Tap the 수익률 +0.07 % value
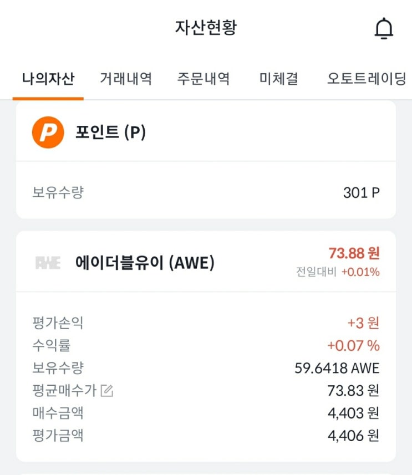 (353, 345)
